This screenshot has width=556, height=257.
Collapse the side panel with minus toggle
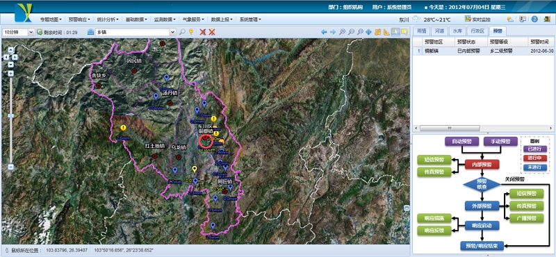tap(407, 208)
